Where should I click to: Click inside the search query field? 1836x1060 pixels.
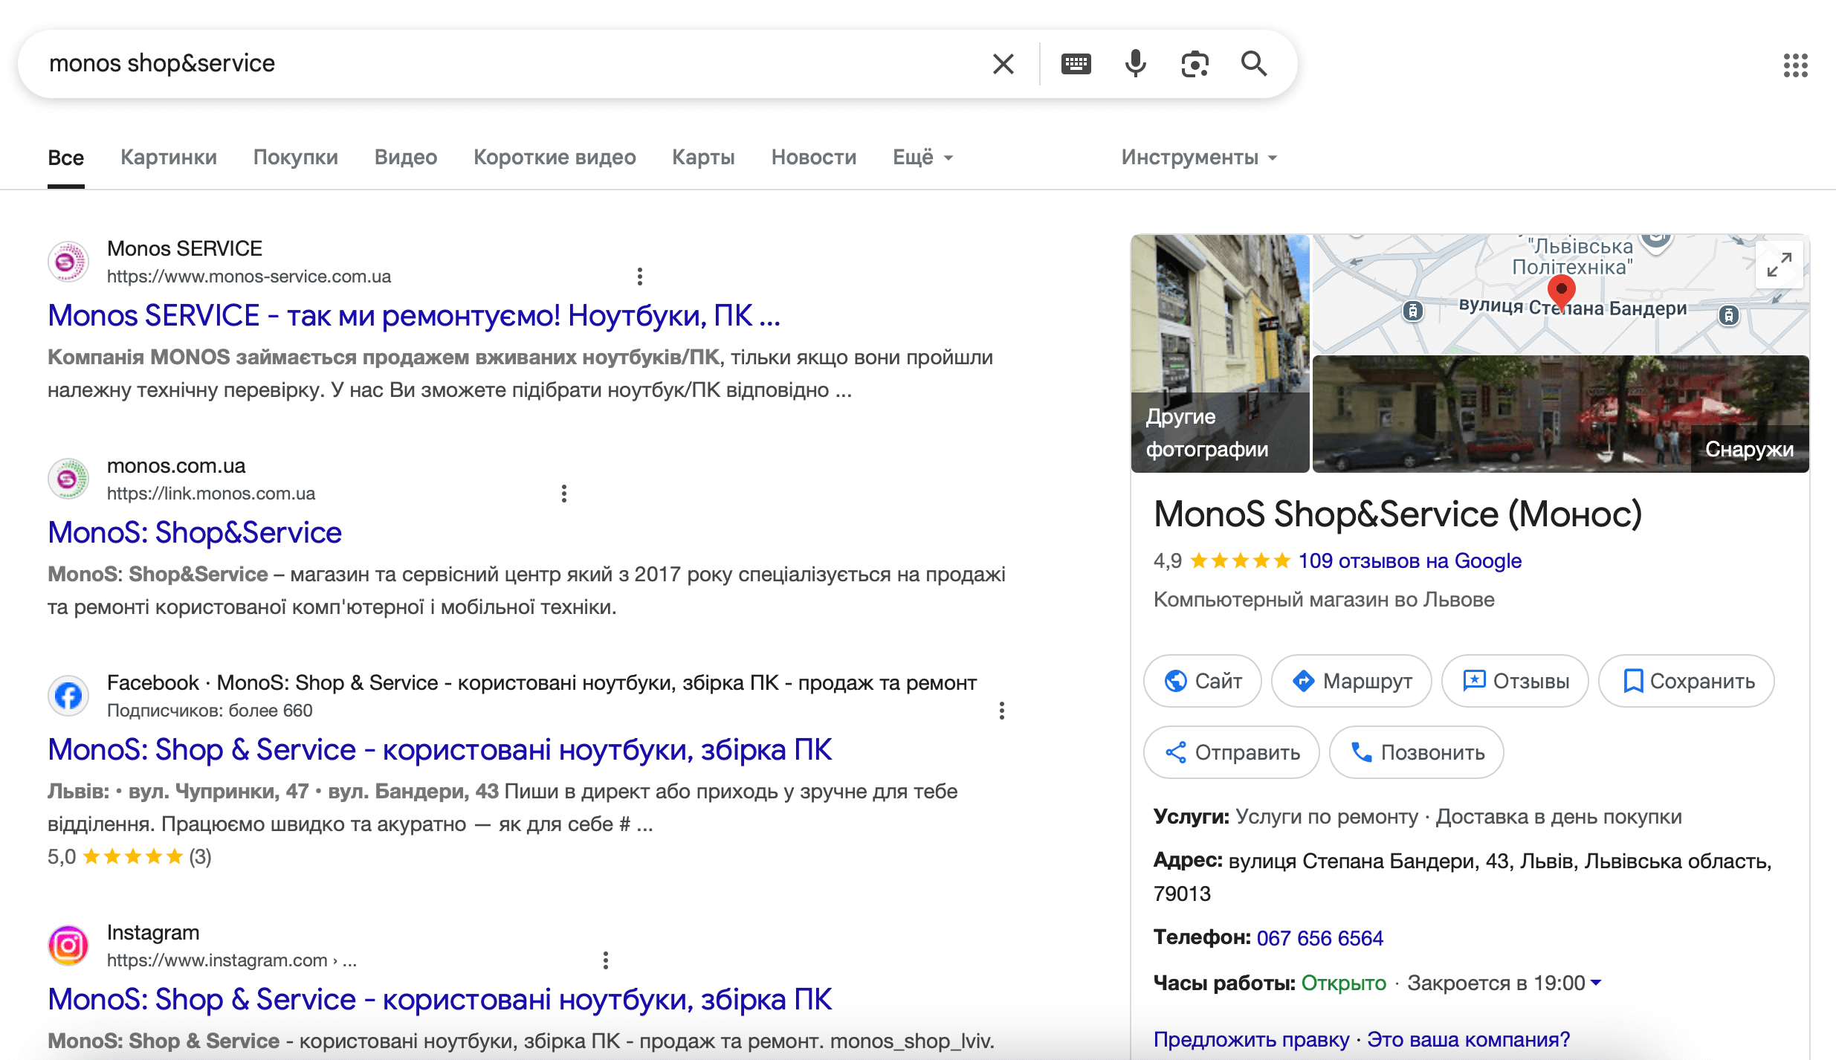tap(505, 64)
